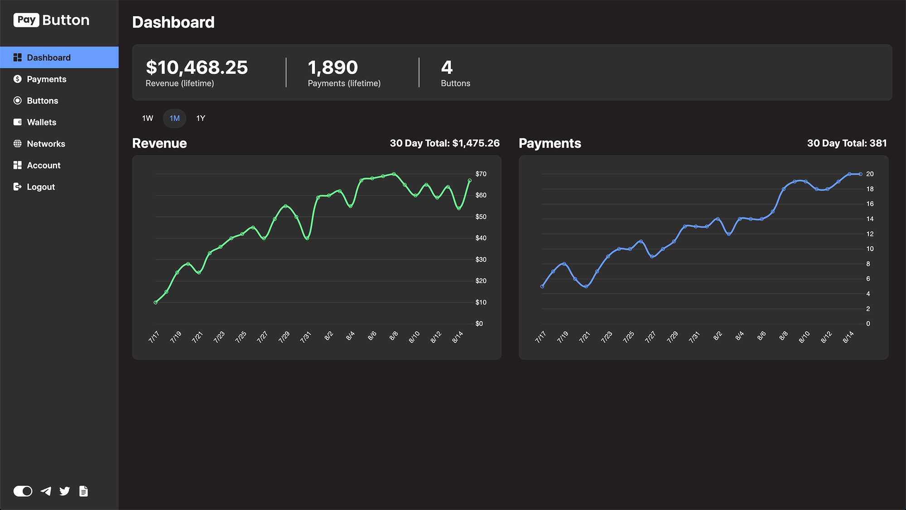Click the Networks sidebar label
This screenshot has height=510, width=906.
click(x=46, y=144)
